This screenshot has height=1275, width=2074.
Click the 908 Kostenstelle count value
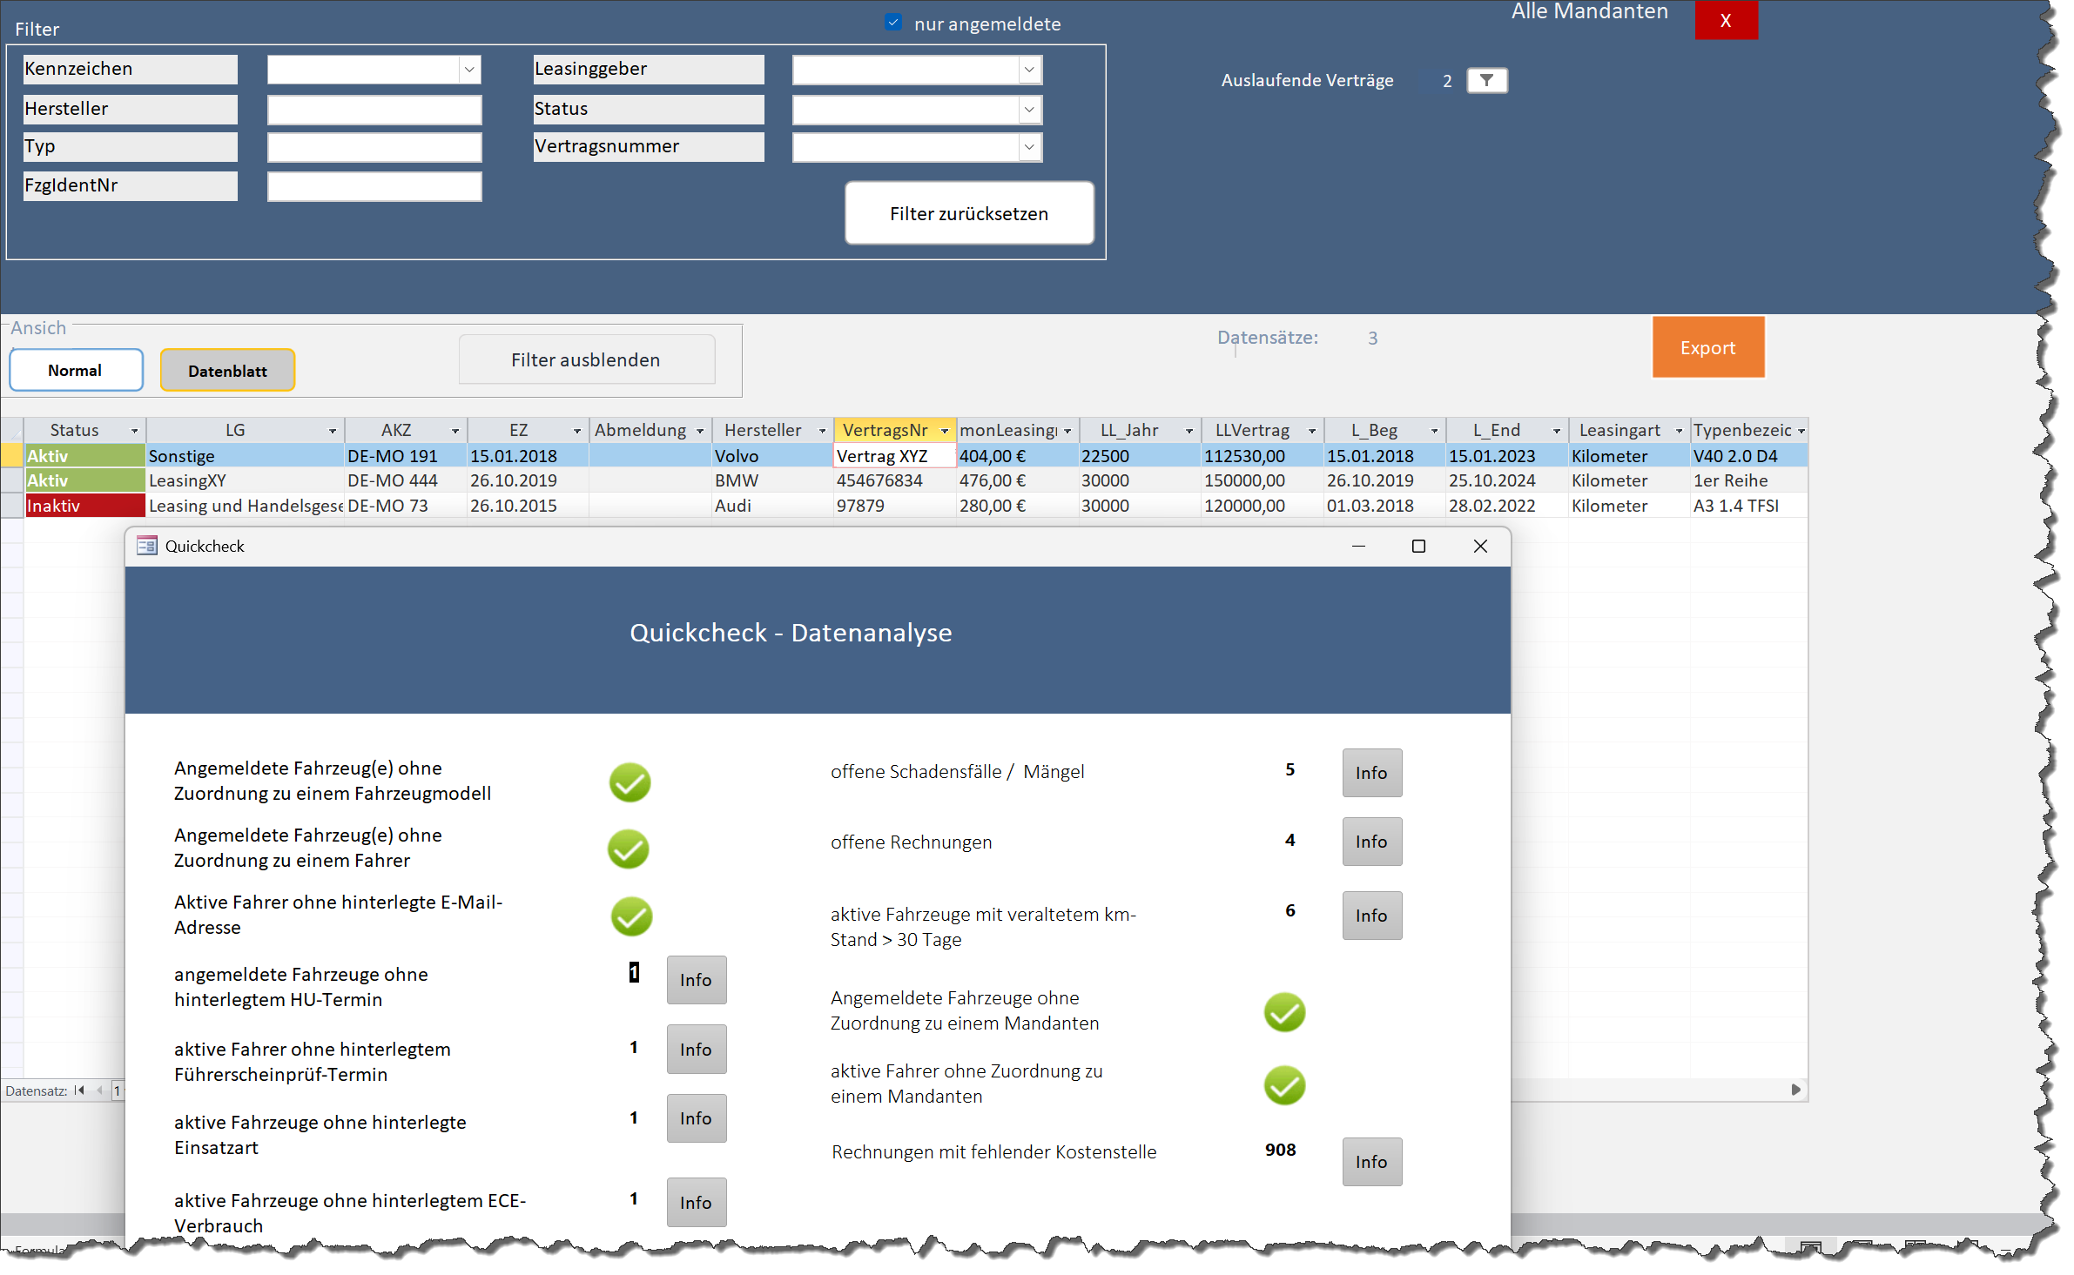[1280, 1150]
